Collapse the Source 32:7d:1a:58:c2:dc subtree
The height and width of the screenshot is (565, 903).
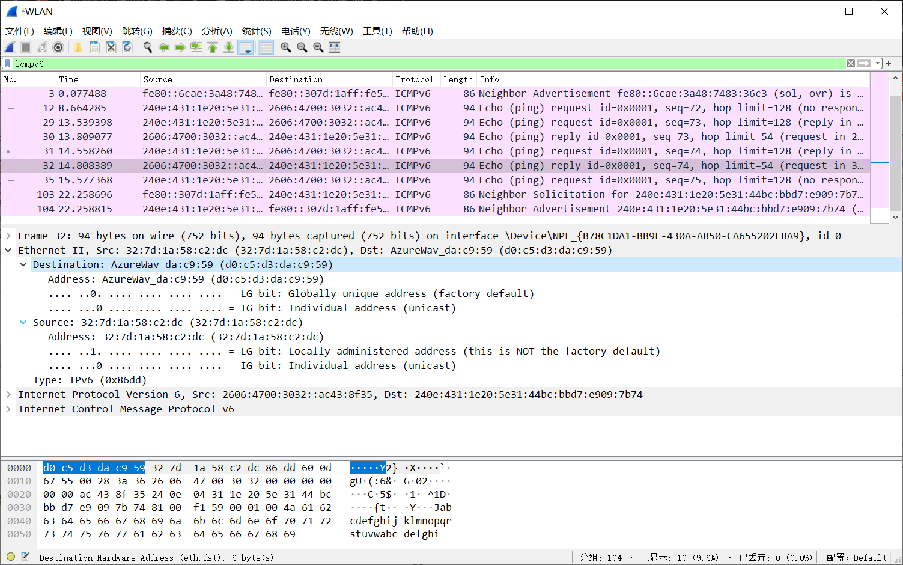point(23,322)
